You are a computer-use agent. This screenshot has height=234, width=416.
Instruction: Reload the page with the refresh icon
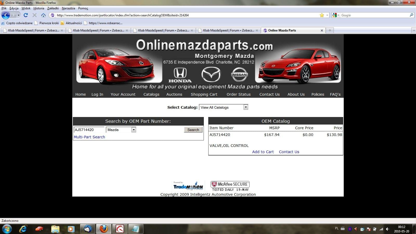(25, 15)
